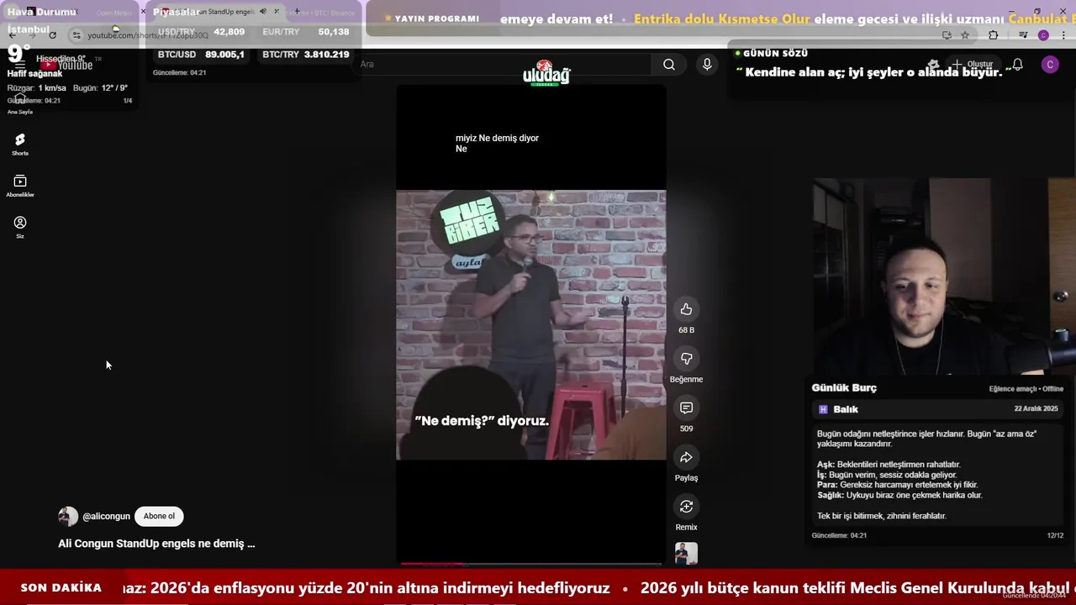Subscribe with the Abone ol button

159,516
